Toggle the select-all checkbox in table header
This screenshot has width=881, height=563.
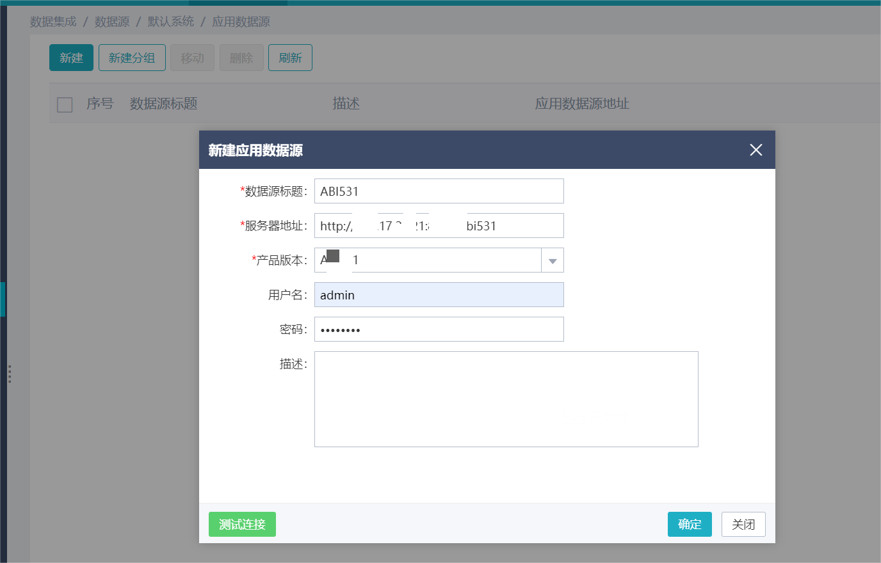pos(65,104)
